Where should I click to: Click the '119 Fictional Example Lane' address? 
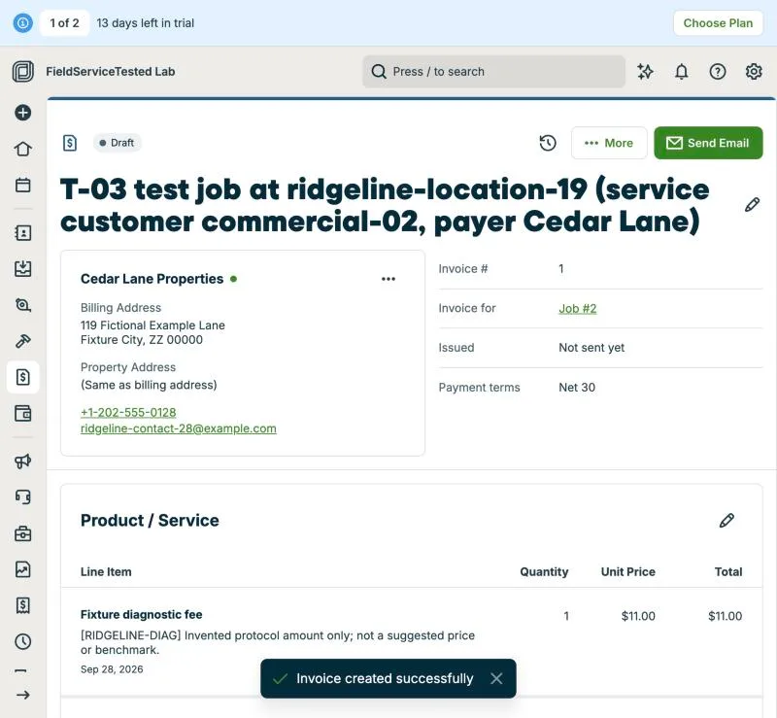(x=152, y=325)
